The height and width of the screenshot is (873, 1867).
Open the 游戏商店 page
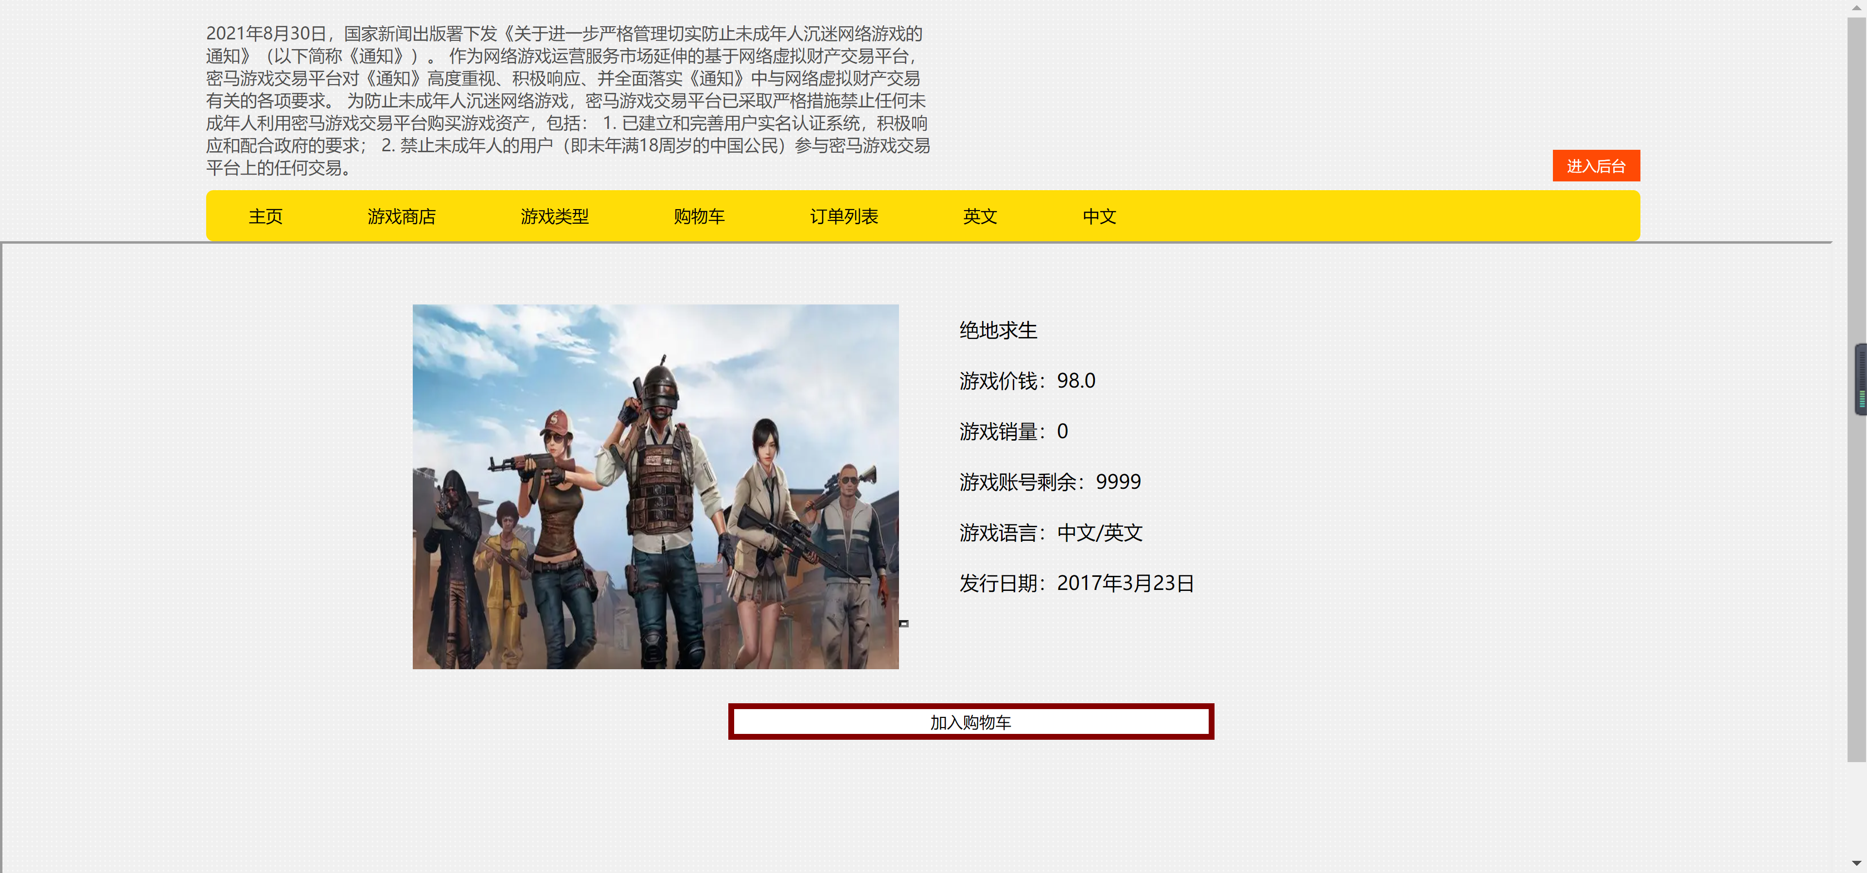pos(402,215)
